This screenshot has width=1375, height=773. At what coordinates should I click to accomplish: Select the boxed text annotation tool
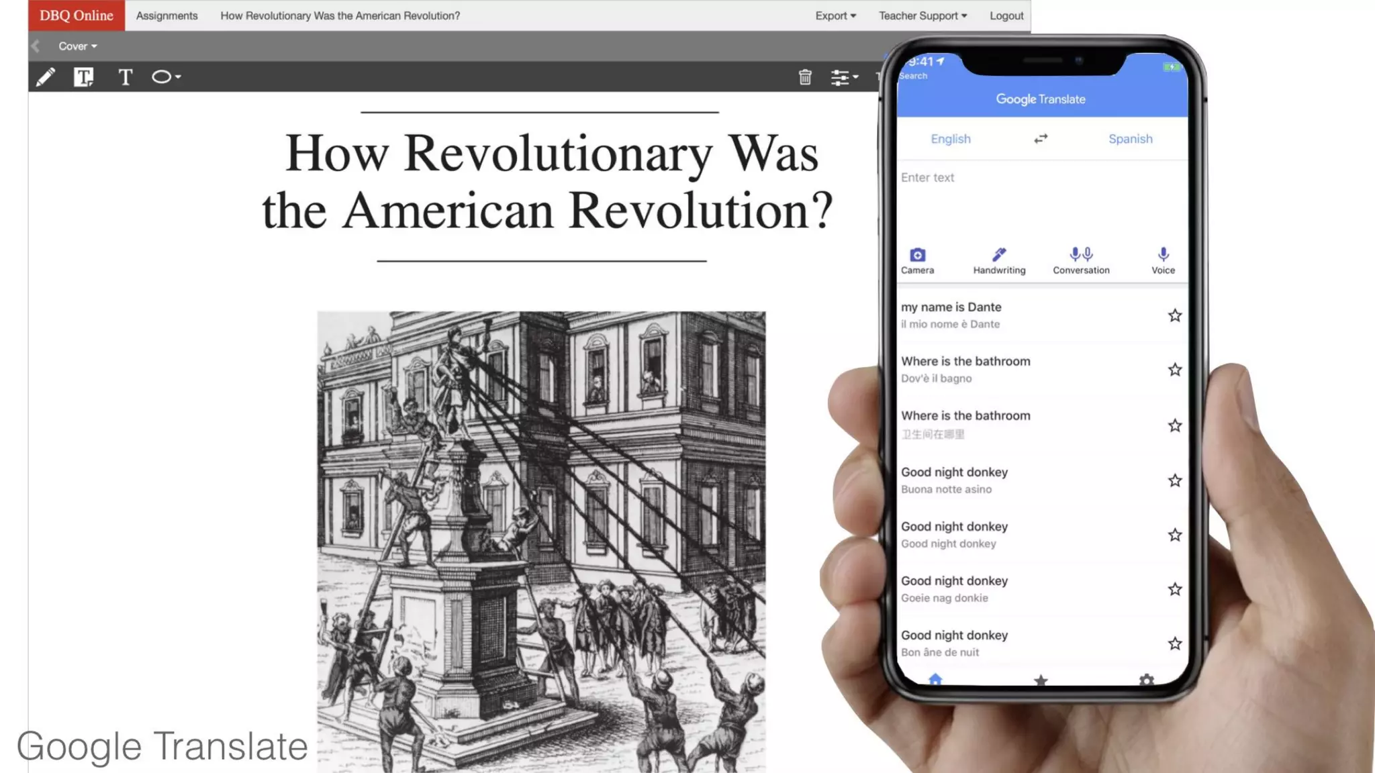(83, 77)
